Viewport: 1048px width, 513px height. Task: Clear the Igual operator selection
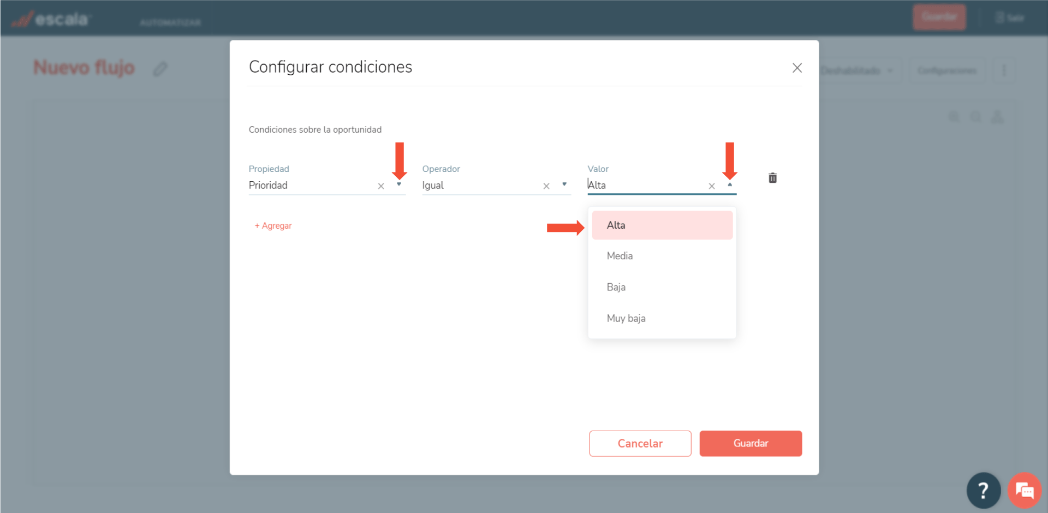tap(546, 186)
